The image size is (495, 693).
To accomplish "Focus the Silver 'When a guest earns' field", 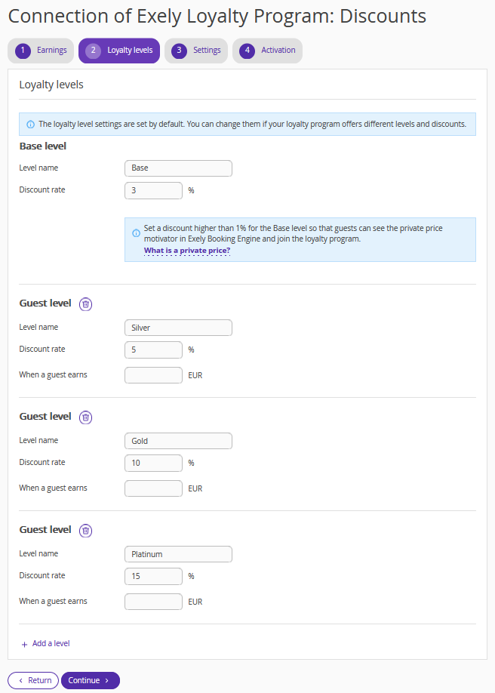I will 153,375.
